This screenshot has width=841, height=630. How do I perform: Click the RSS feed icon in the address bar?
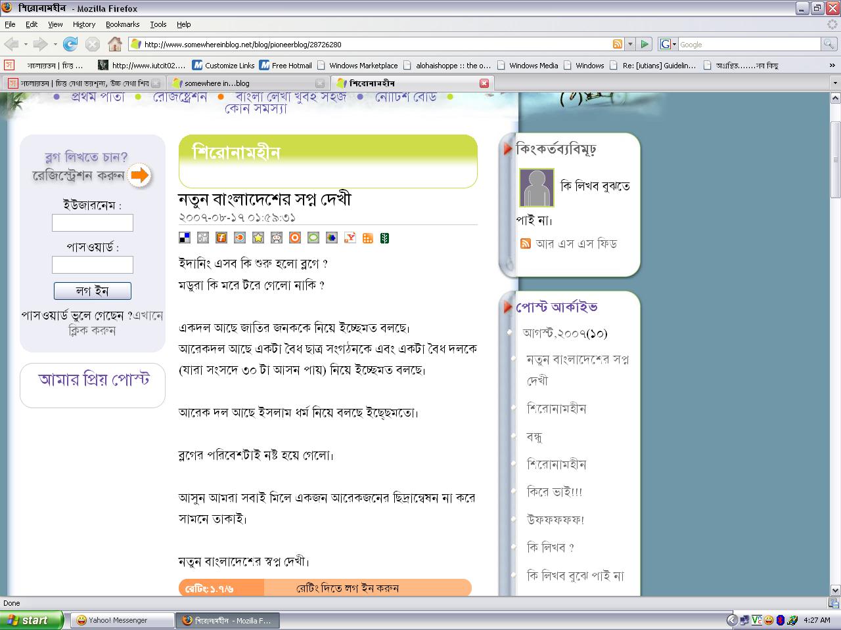pos(618,44)
